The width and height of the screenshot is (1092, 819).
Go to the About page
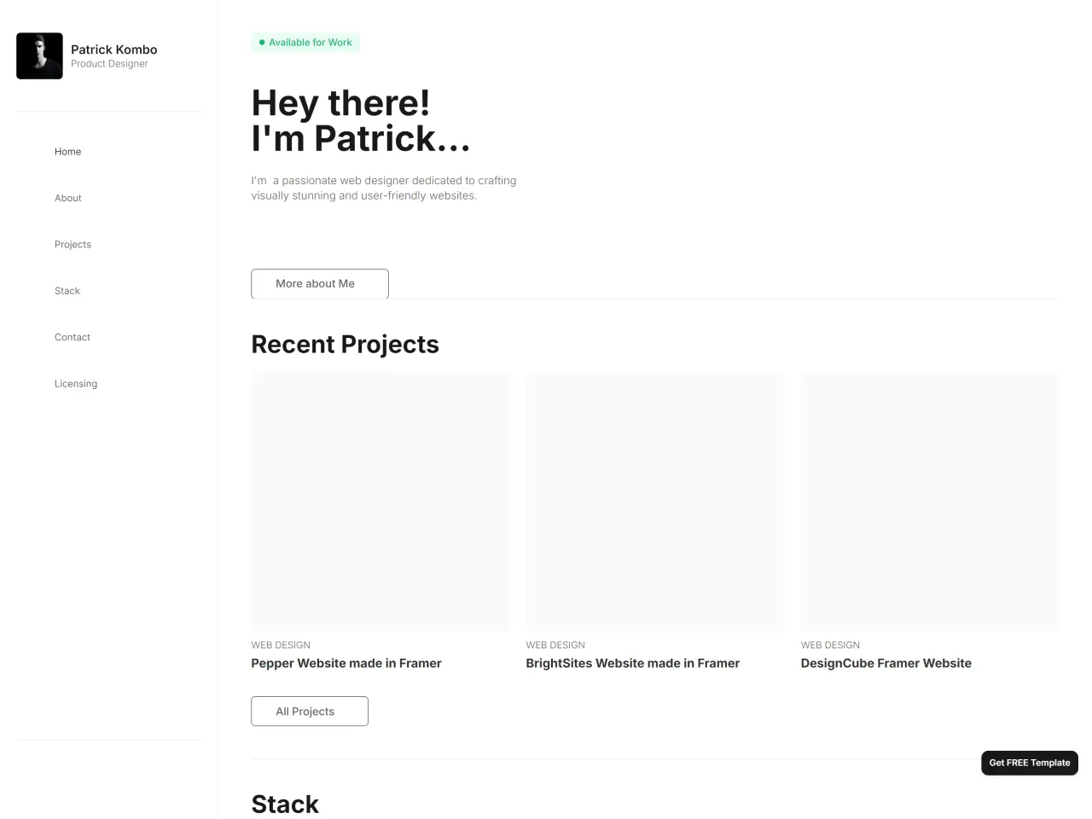pyautogui.click(x=68, y=198)
